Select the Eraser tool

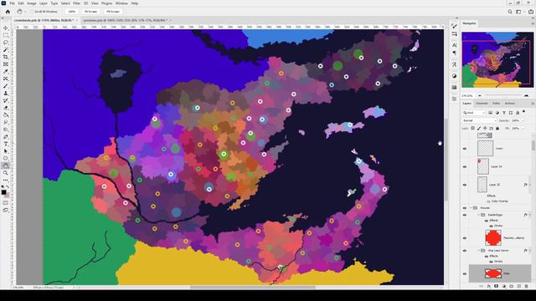pos(6,108)
